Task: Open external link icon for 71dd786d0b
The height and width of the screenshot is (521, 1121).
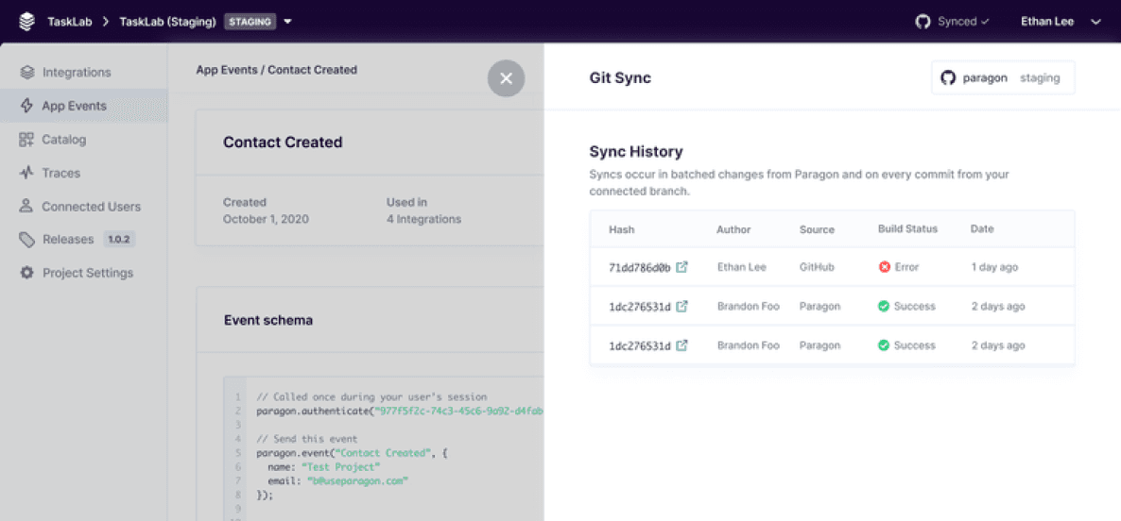Action: pyautogui.click(x=682, y=267)
